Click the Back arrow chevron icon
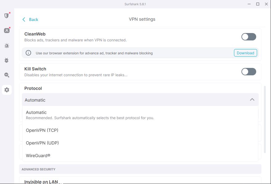 pyautogui.click(x=24, y=19)
